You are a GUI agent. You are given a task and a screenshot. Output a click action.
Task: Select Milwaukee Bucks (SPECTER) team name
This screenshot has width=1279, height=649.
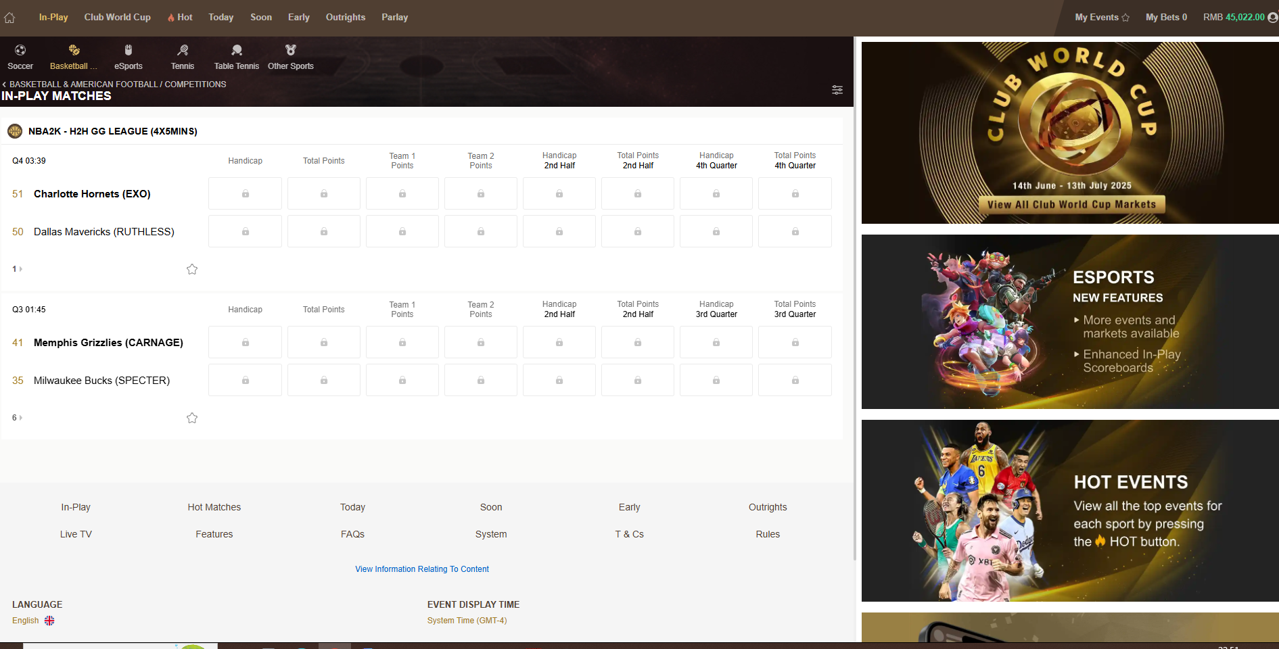coord(101,381)
